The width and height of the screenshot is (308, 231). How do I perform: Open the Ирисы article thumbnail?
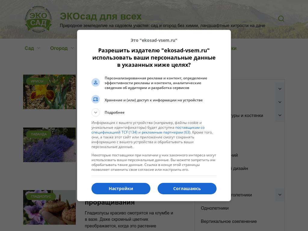50,92
